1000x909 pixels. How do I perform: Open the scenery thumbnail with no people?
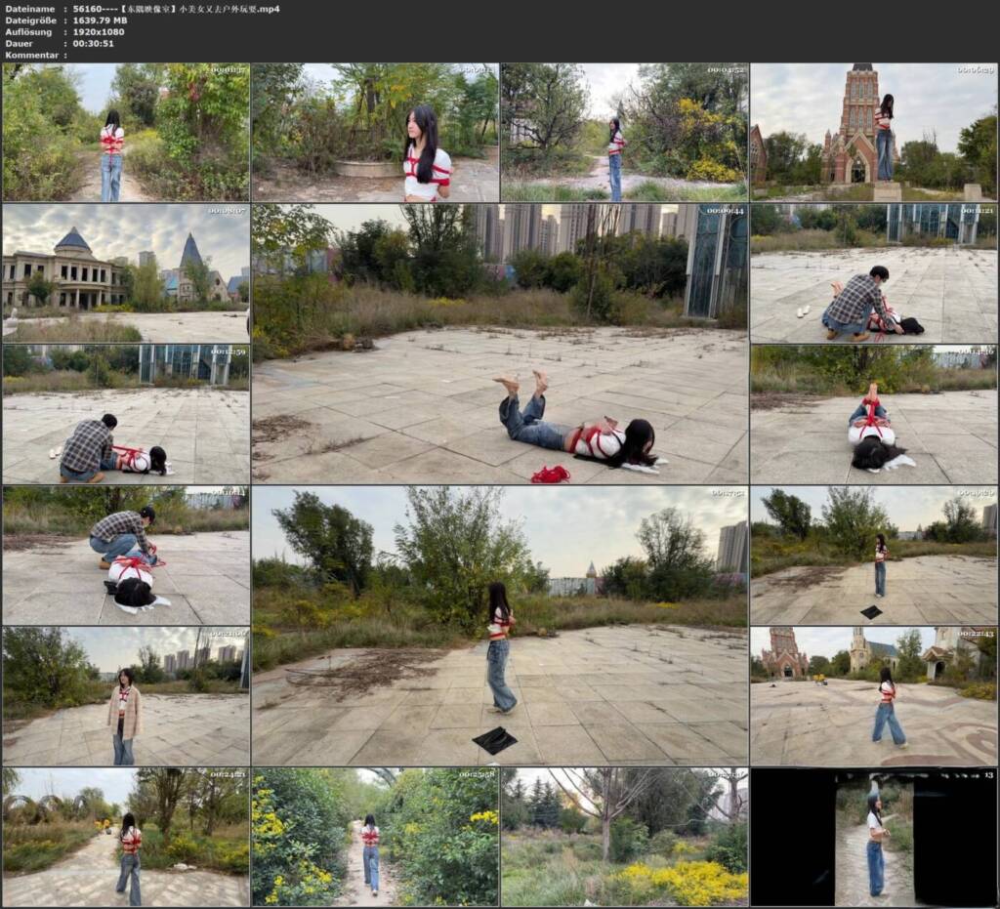point(624,837)
